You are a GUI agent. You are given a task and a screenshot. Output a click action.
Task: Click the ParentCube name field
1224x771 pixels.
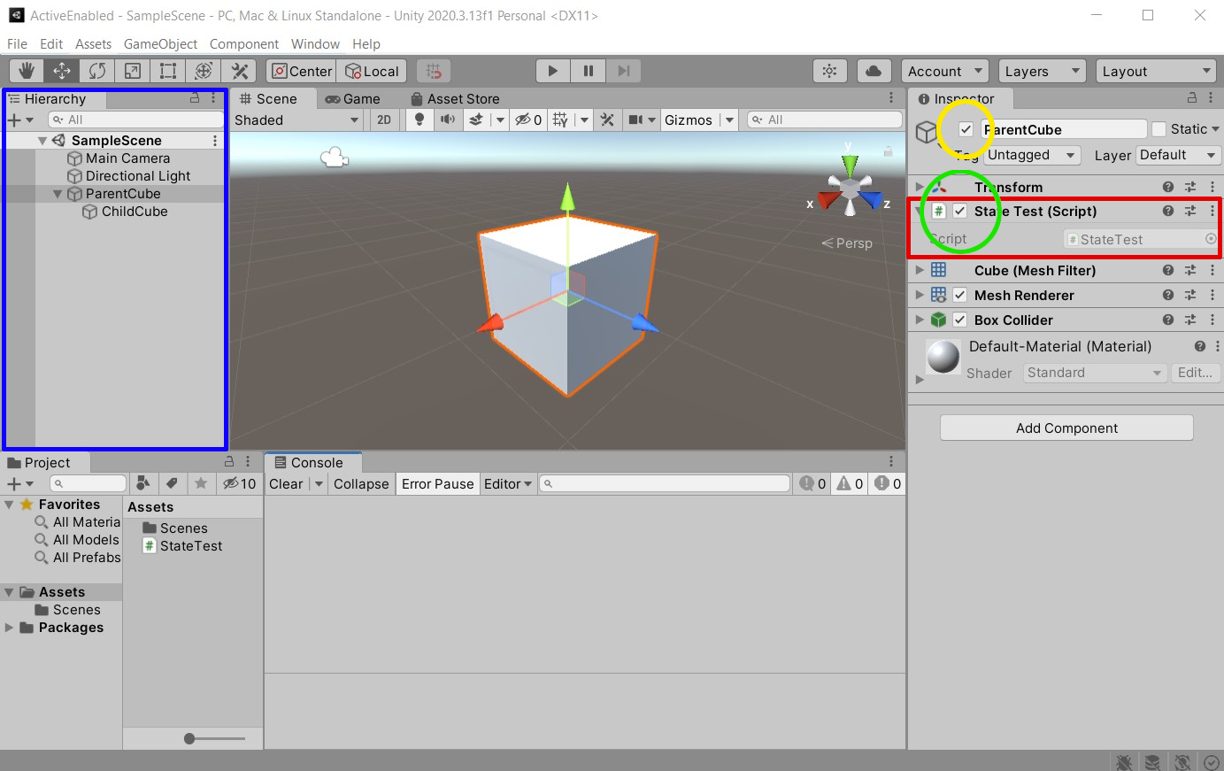[1064, 129]
